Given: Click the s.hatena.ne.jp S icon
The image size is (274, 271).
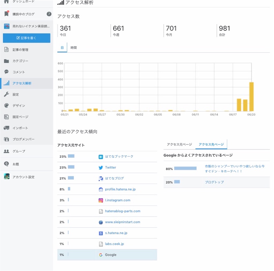Looking at the screenshot, I should [101, 233].
